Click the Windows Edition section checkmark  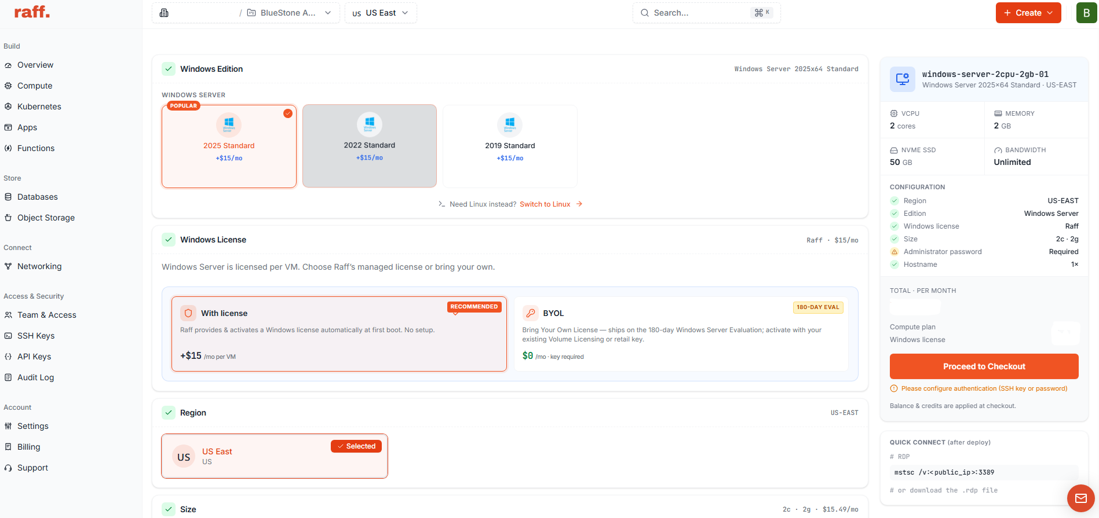pyautogui.click(x=169, y=69)
